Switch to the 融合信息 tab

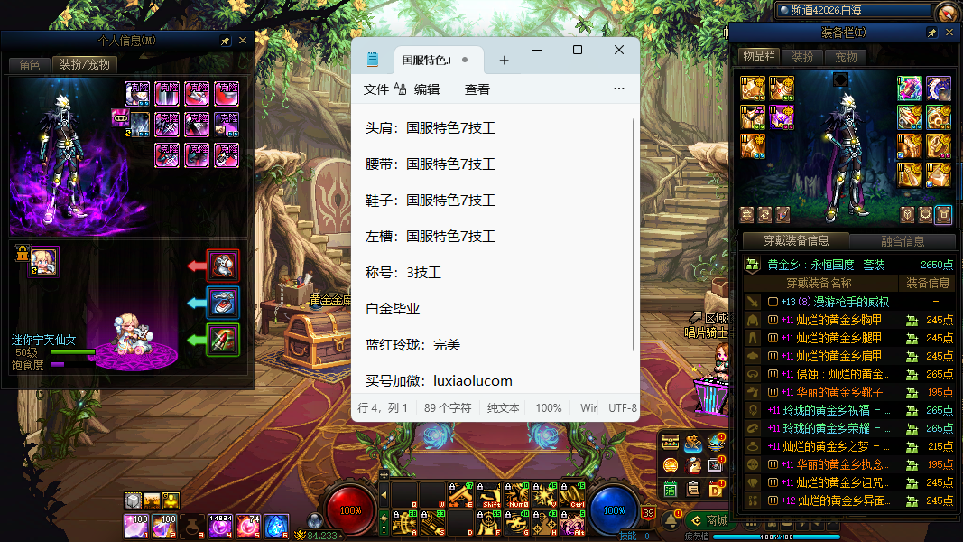(903, 241)
